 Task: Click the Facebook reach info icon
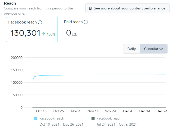click(x=40, y=22)
